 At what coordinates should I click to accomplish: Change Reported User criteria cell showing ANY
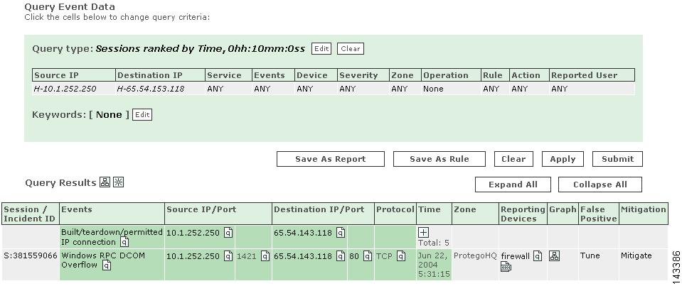pos(592,89)
